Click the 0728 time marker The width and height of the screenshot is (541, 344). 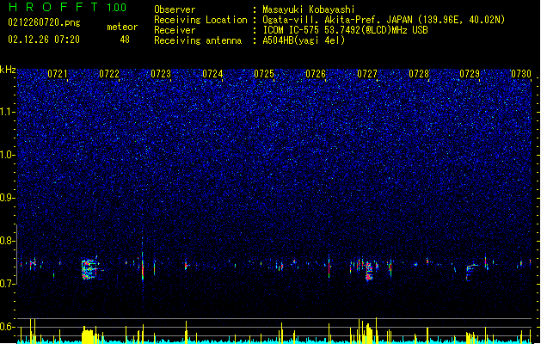click(419, 74)
